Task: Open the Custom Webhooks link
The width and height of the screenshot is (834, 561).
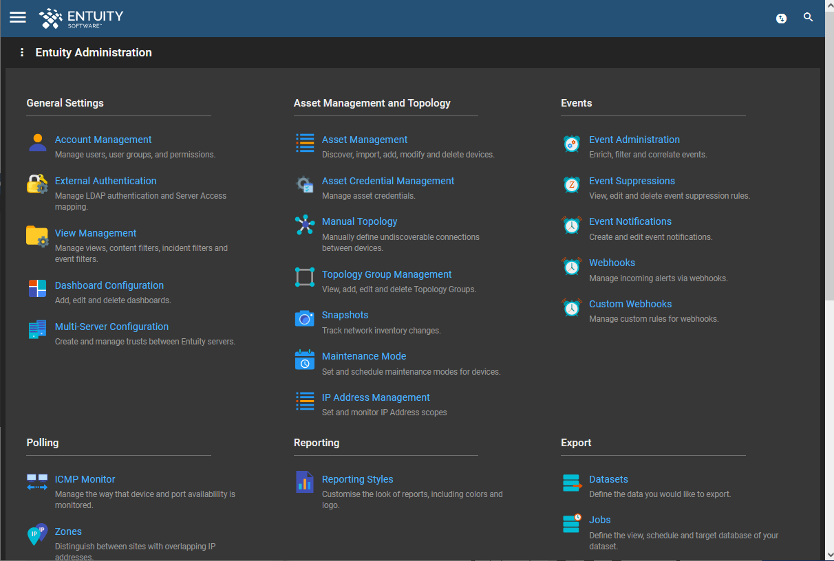Action: [630, 304]
